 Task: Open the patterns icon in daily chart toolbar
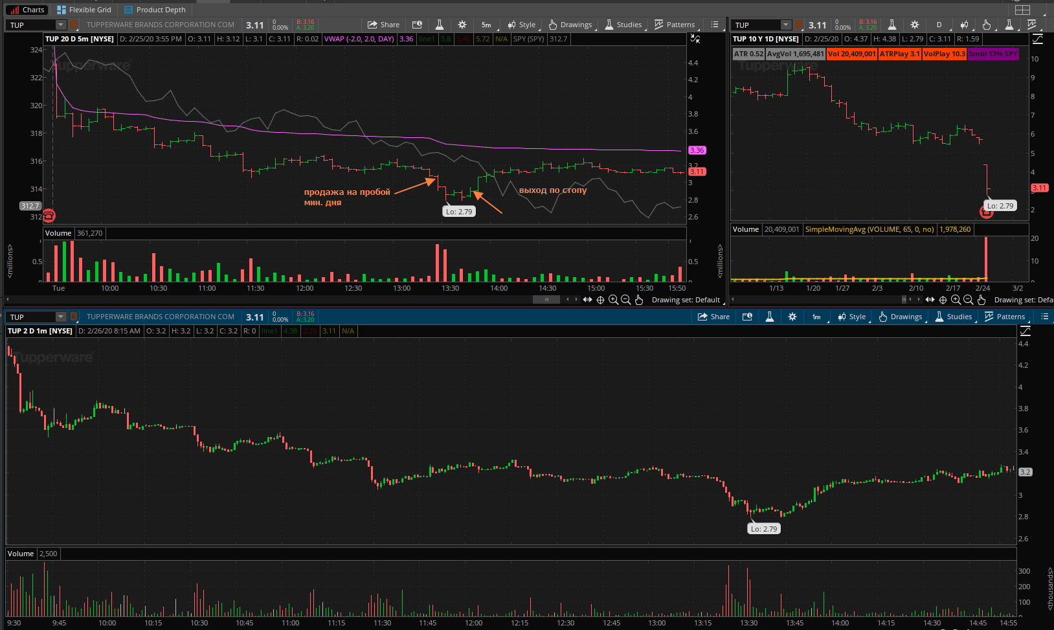point(1031,25)
